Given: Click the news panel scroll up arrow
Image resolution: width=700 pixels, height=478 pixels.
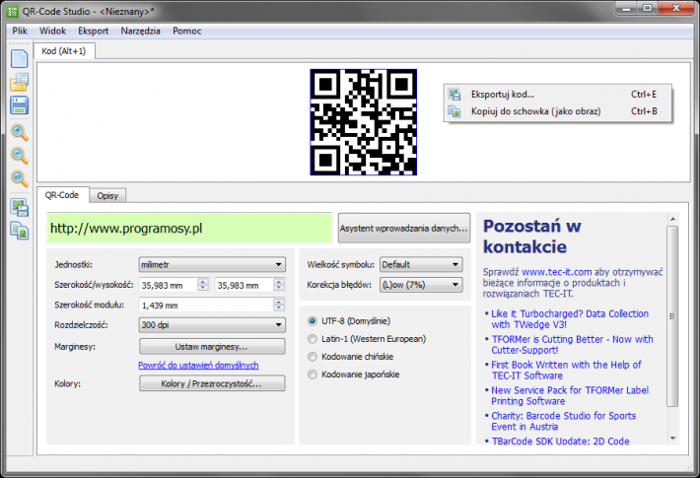Looking at the screenshot, I should click(x=672, y=219).
